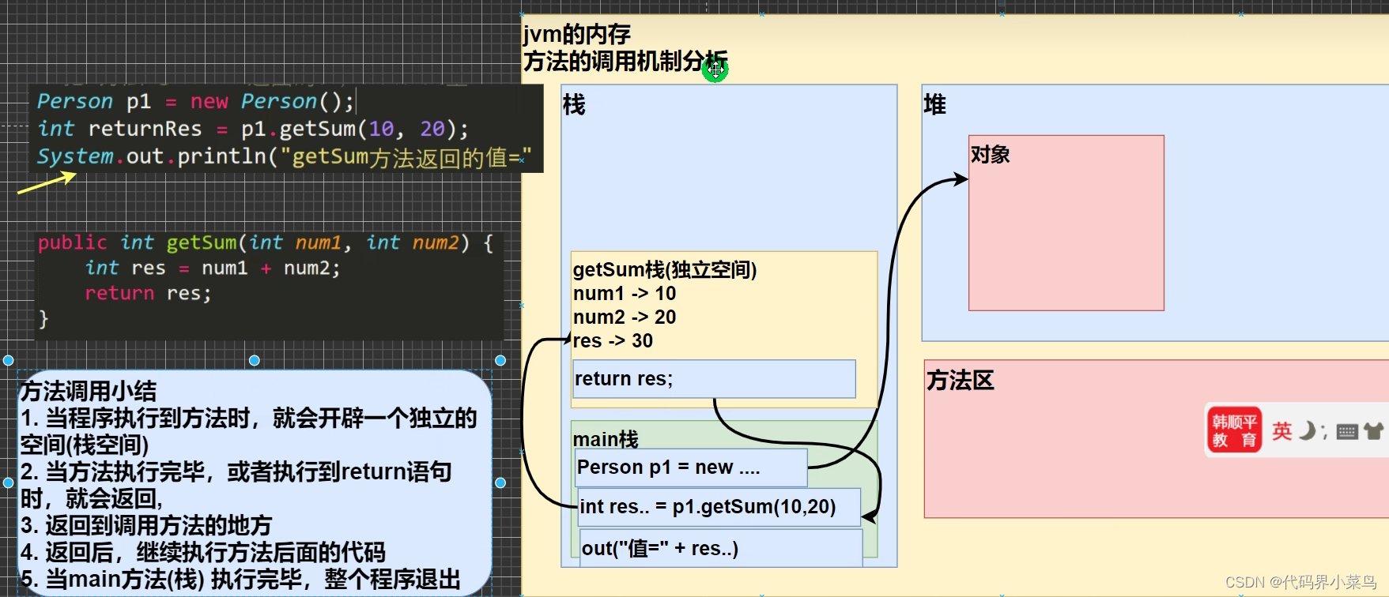Click summary item '2. 当方法执行完毕'

pos(236,485)
